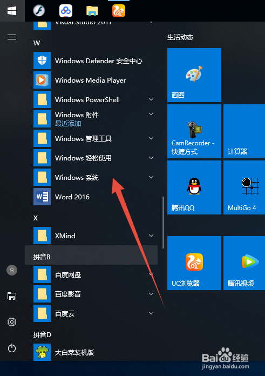
Task: Click the Word 2016 icon
Action: 42,197
